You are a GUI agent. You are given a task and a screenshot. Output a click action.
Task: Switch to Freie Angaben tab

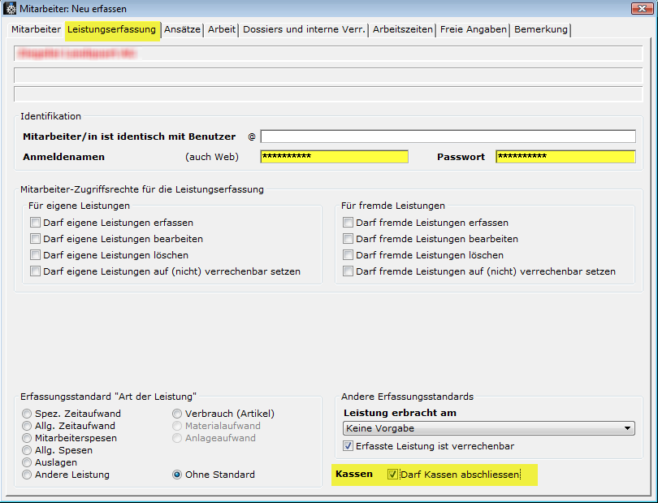(474, 29)
